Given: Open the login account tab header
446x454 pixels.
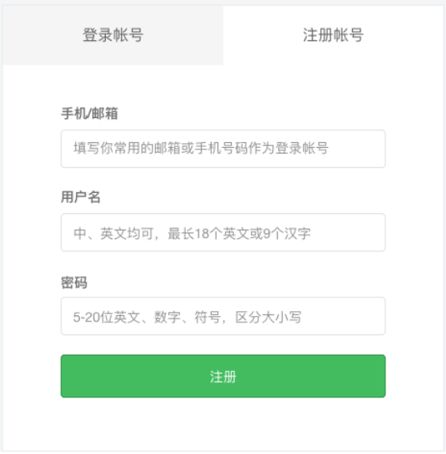Looking at the screenshot, I should [x=113, y=35].
